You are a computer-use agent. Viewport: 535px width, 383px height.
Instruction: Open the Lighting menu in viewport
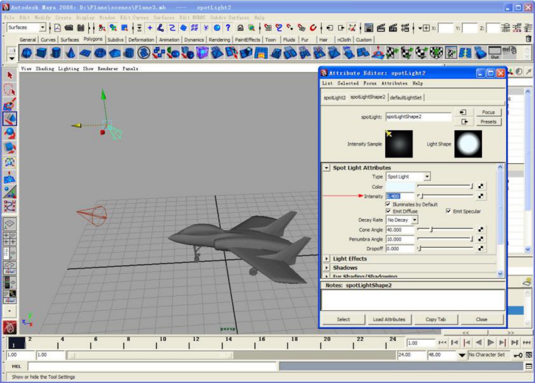click(x=69, y=68)
